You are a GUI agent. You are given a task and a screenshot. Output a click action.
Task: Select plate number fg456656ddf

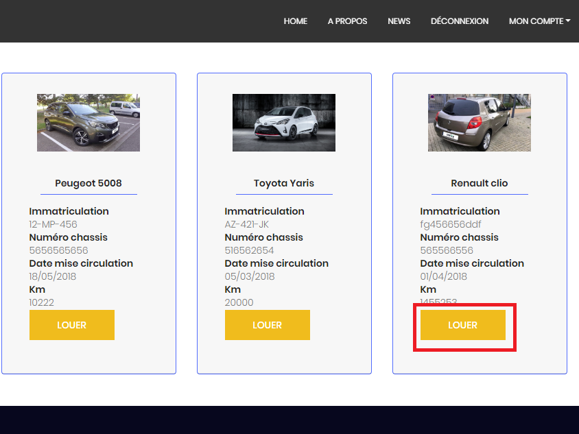tap(451, 224)
